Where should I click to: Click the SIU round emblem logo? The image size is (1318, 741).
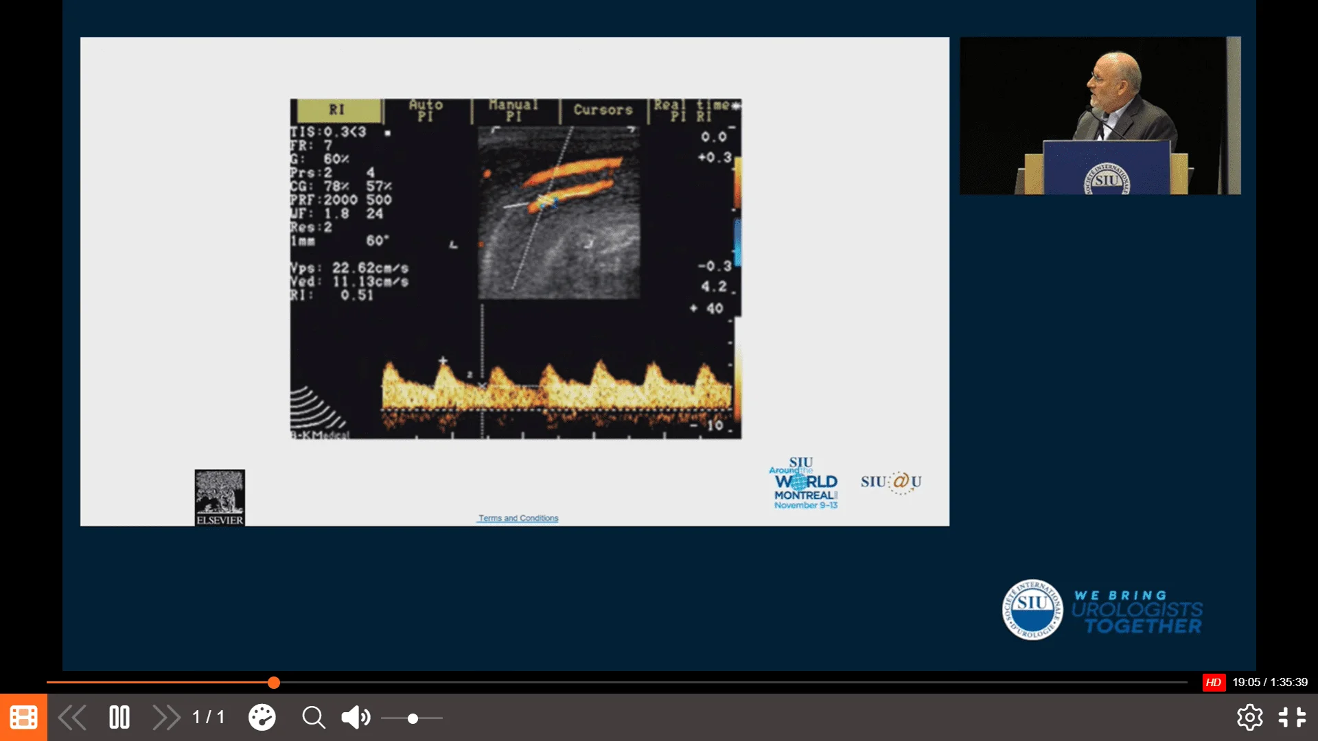click(1032, 609)
